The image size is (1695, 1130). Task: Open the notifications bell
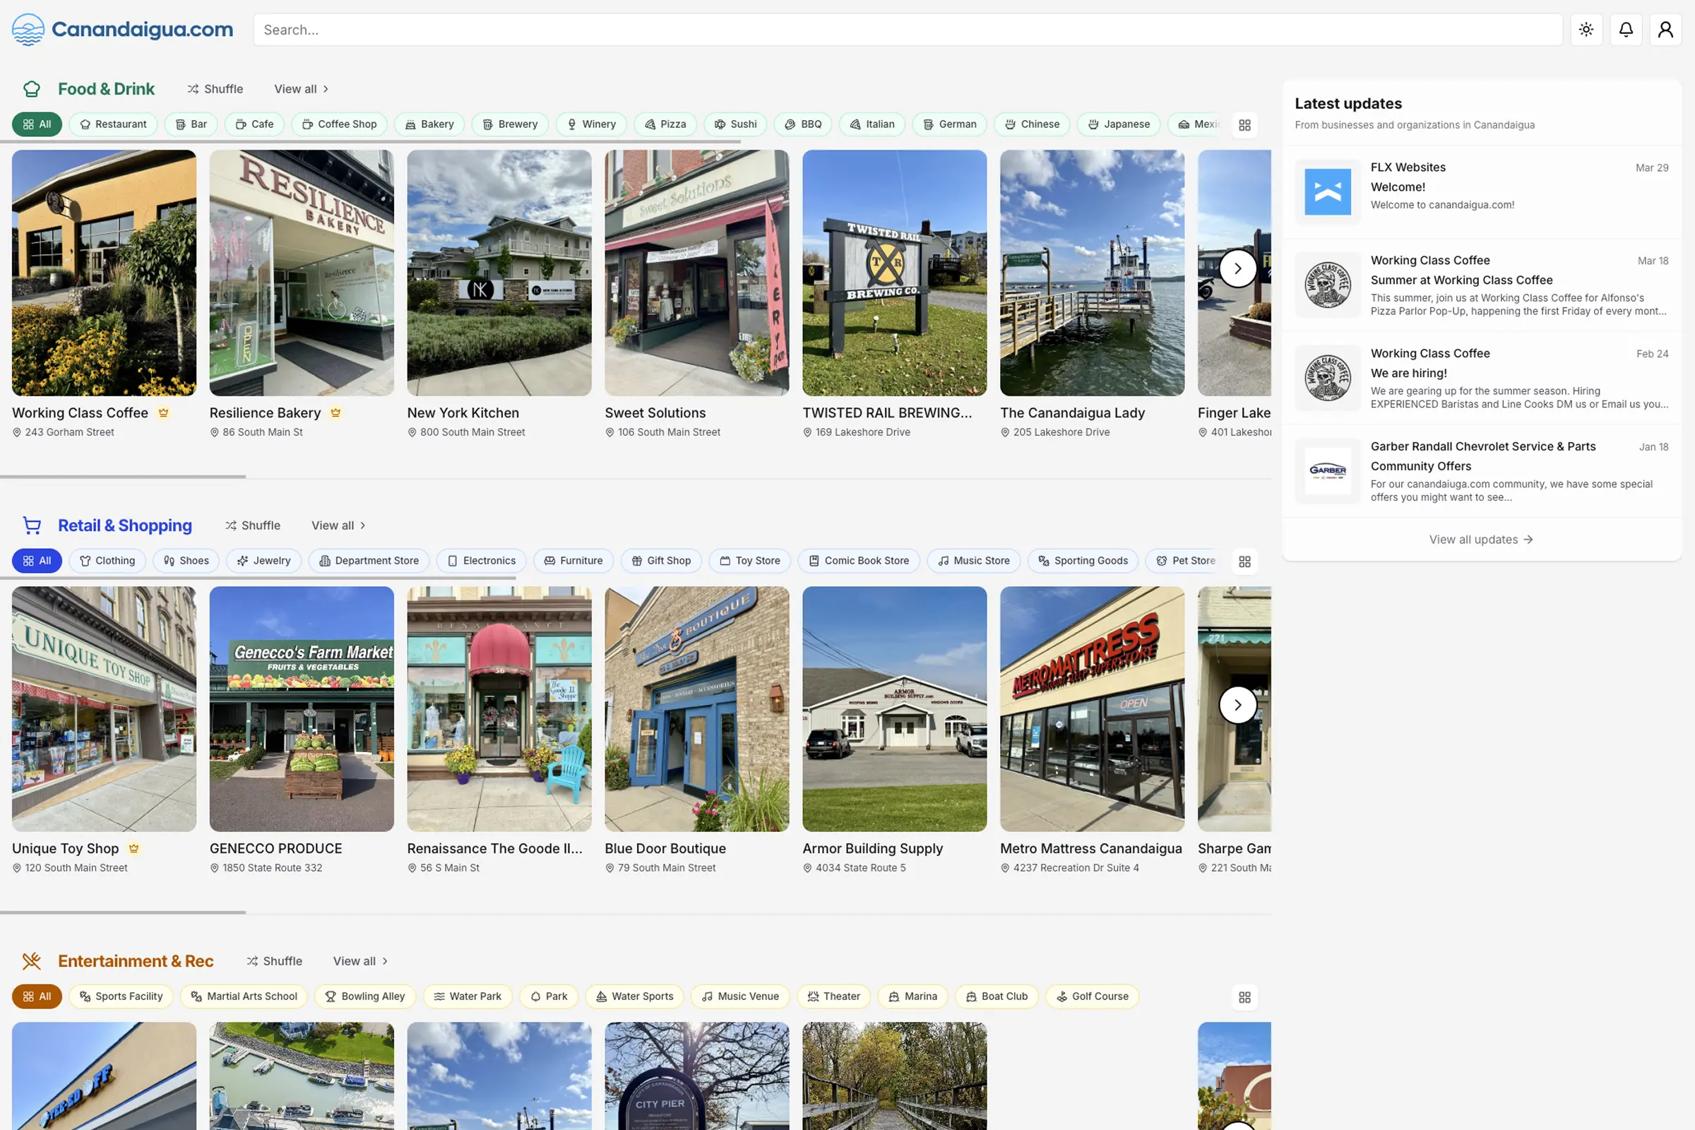pos(1626,30)
